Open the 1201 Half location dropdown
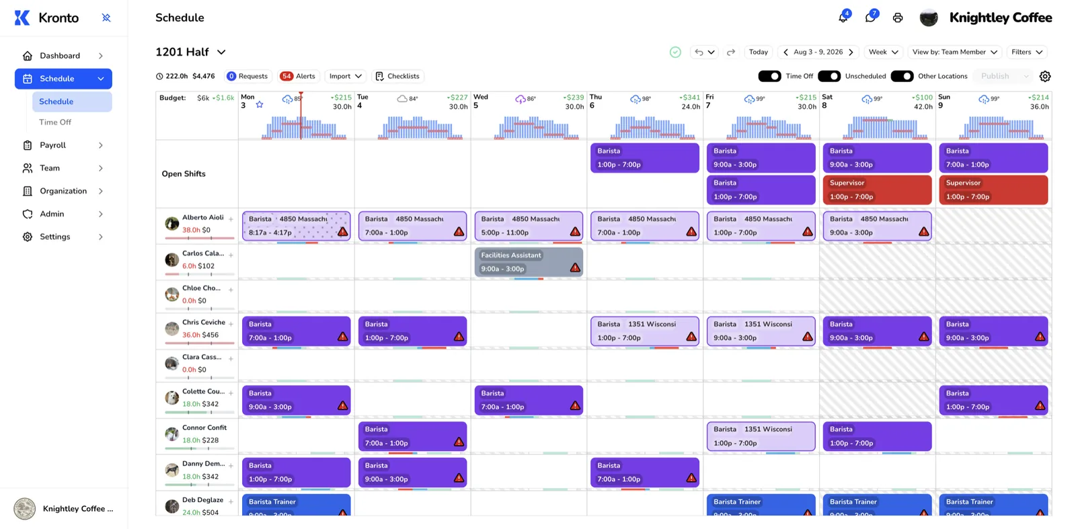The width and height of the screenshot is (1076, 529). click(x=190, y=52)
